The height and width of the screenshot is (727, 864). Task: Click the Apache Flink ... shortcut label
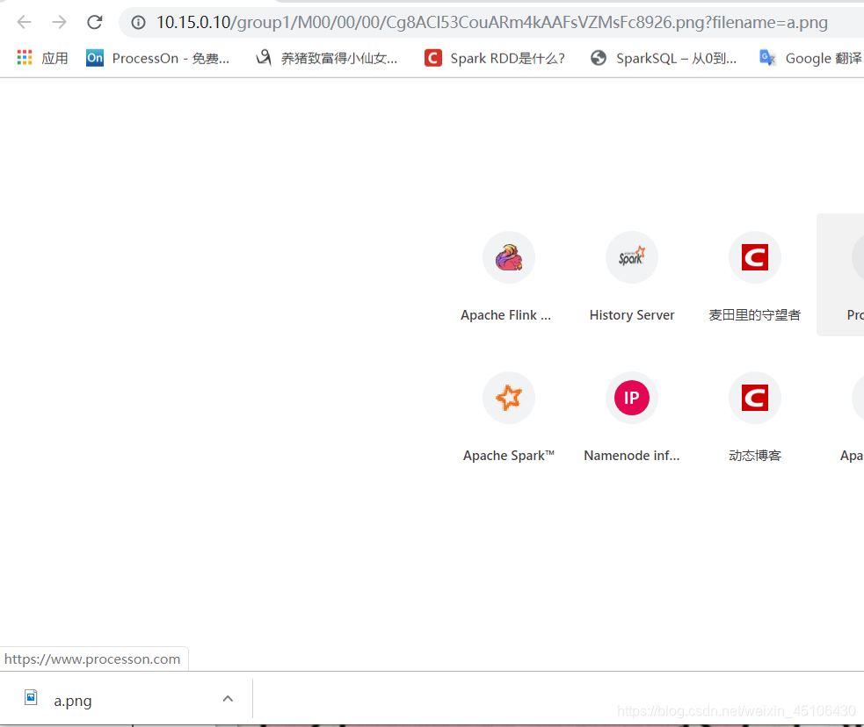[506, 315]
